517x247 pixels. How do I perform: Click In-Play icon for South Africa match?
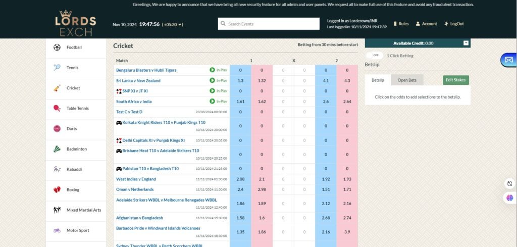click(213, 101)
